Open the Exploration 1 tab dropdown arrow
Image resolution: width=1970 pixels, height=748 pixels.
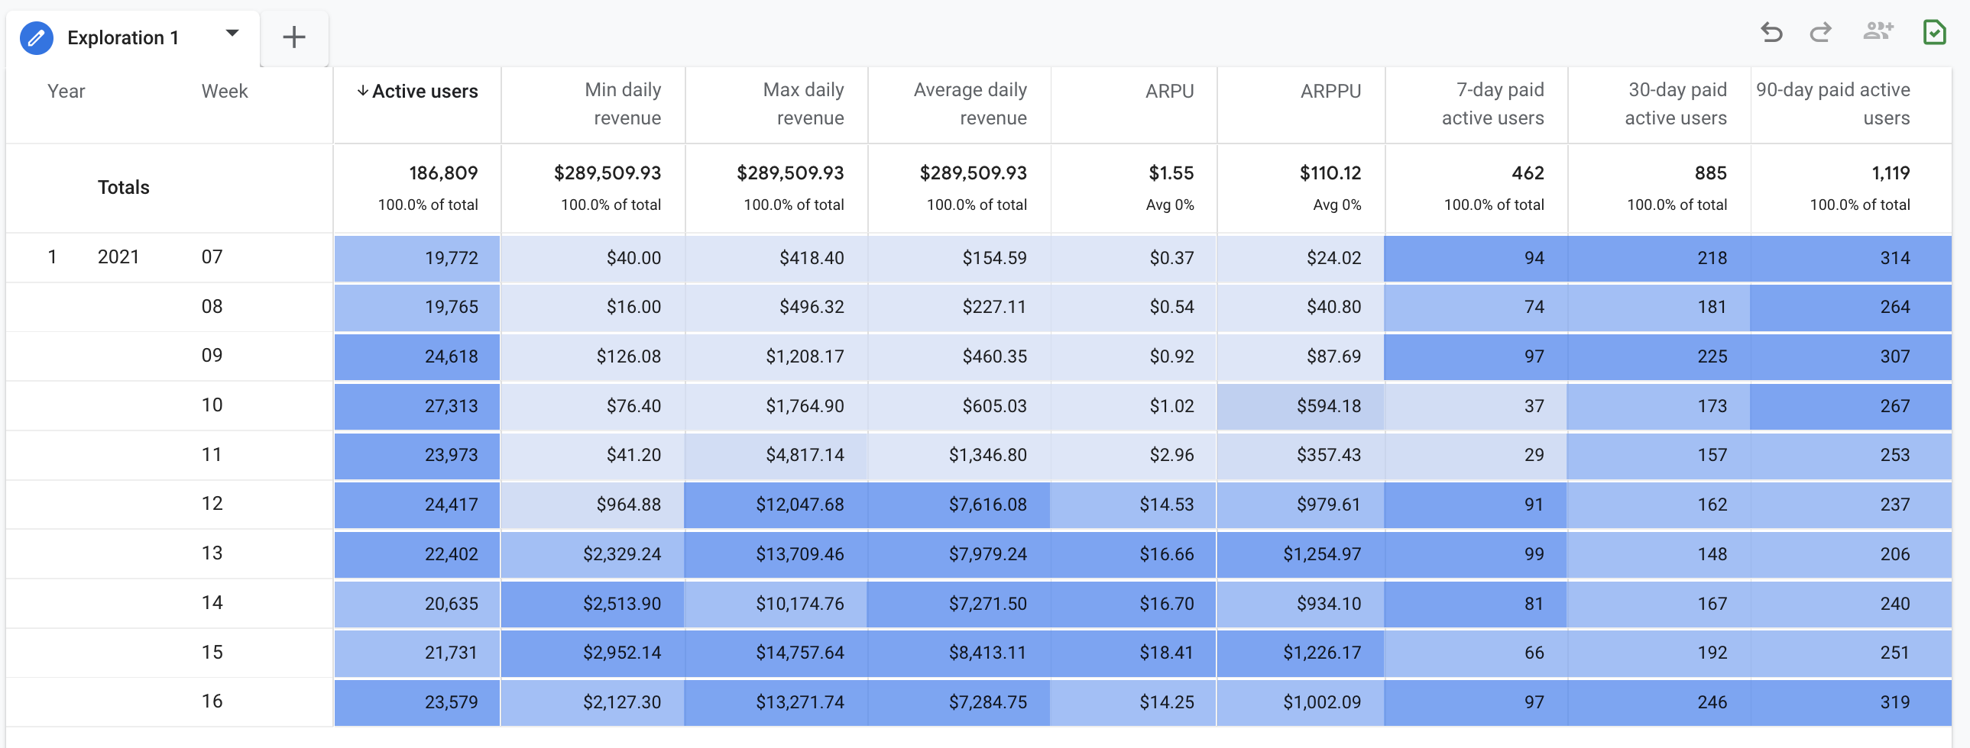232,34
